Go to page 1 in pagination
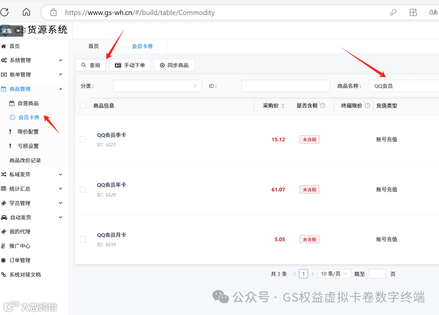Image resolution: width=439 pixels, height=315 pixels. click(304, 274)
